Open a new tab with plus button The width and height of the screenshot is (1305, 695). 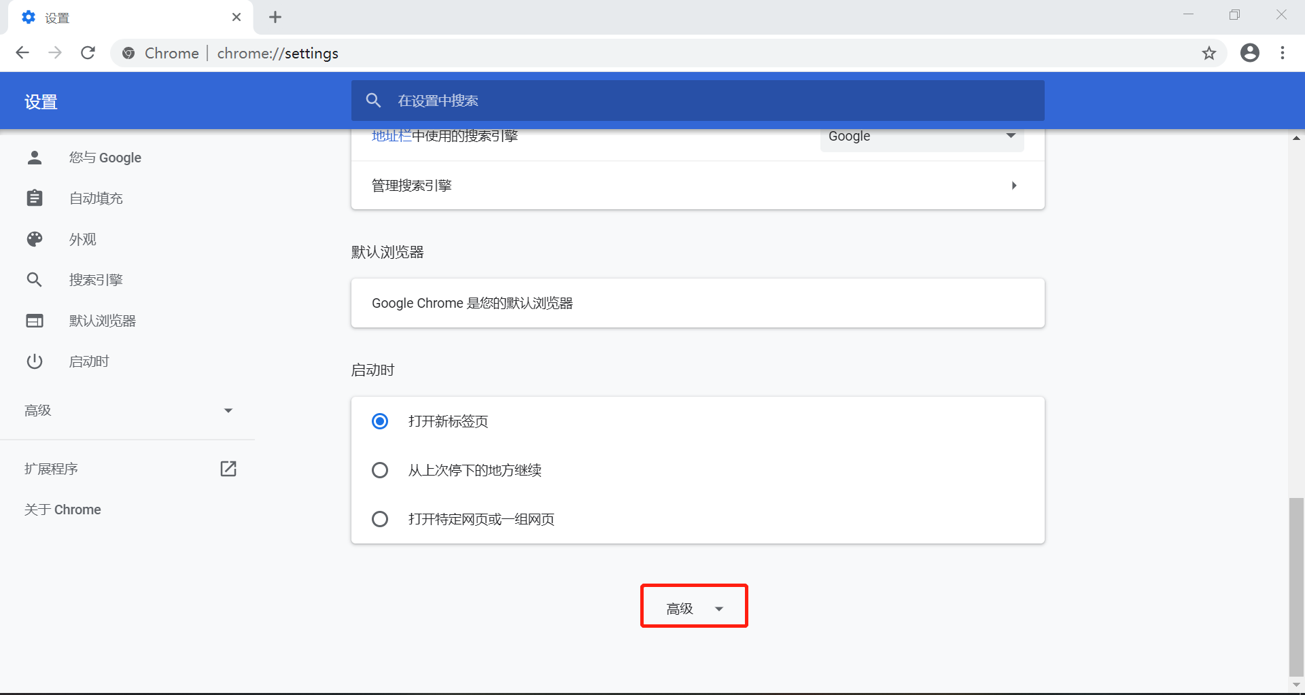275,17
